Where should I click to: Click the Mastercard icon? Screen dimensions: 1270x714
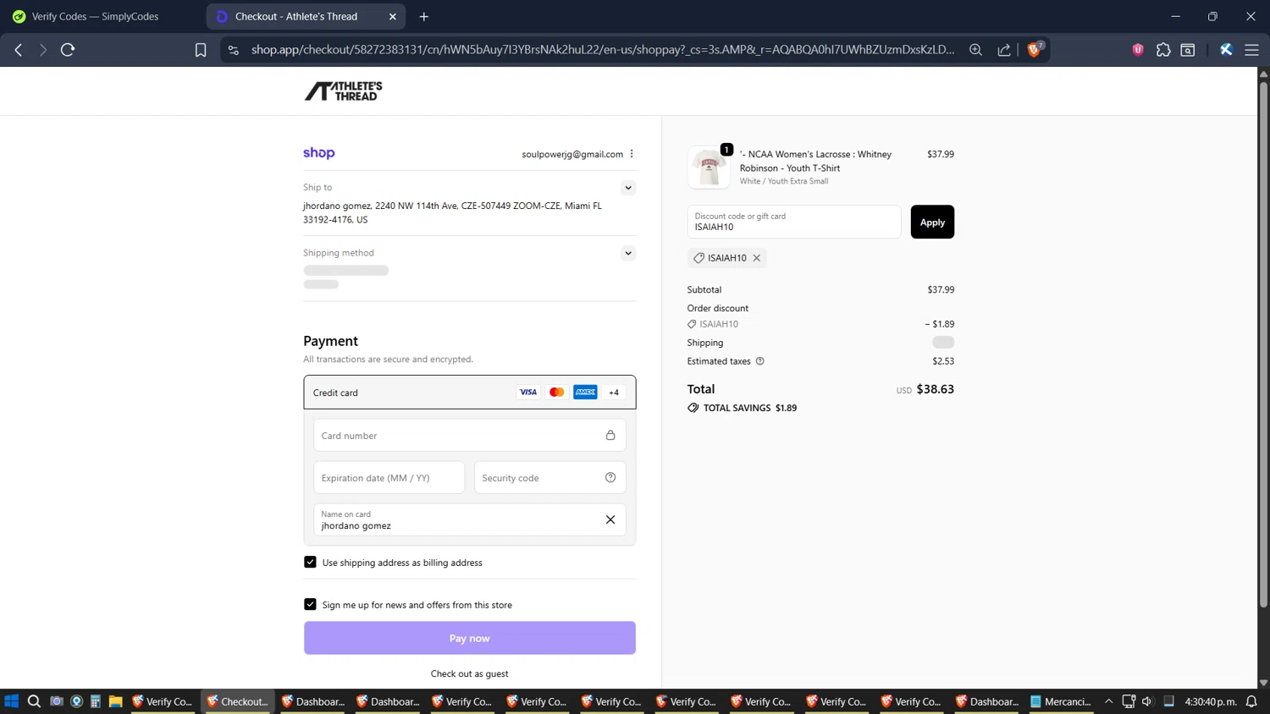(557, 393)
